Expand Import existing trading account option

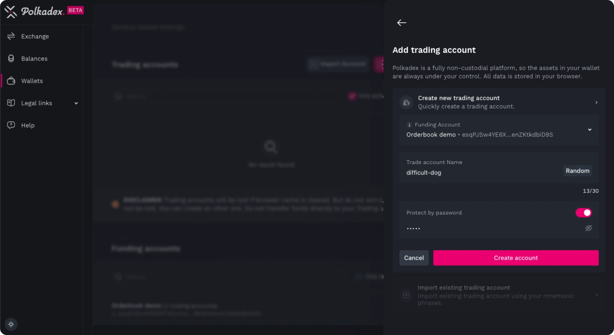coord(596,295)
